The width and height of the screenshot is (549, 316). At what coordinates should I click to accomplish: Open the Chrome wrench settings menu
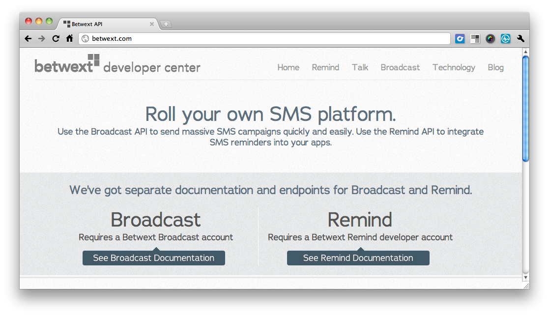pos(520,38)
